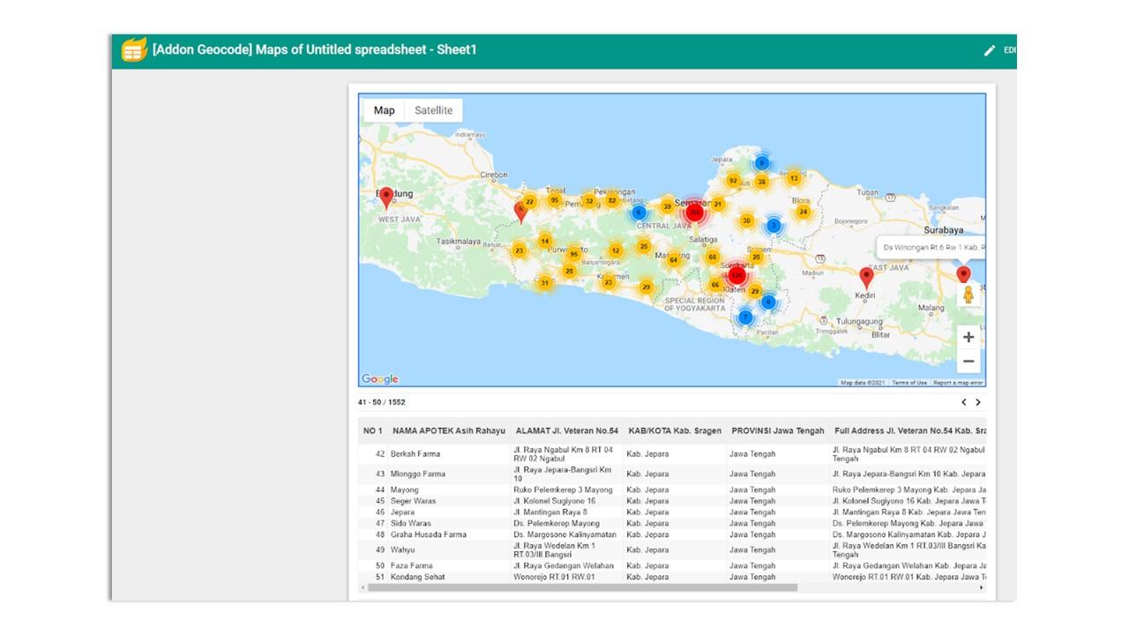
Task: Open the Awesome Table app logo icon
Action: [x=134, y=49]
